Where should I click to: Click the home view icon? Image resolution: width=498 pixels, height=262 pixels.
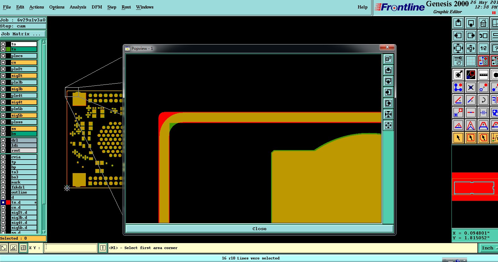(x=483, y=23)
